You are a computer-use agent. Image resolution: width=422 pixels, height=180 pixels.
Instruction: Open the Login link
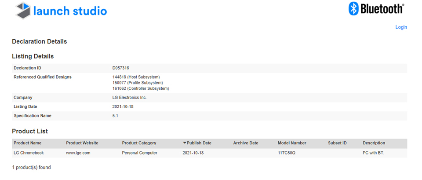point(401,27)
